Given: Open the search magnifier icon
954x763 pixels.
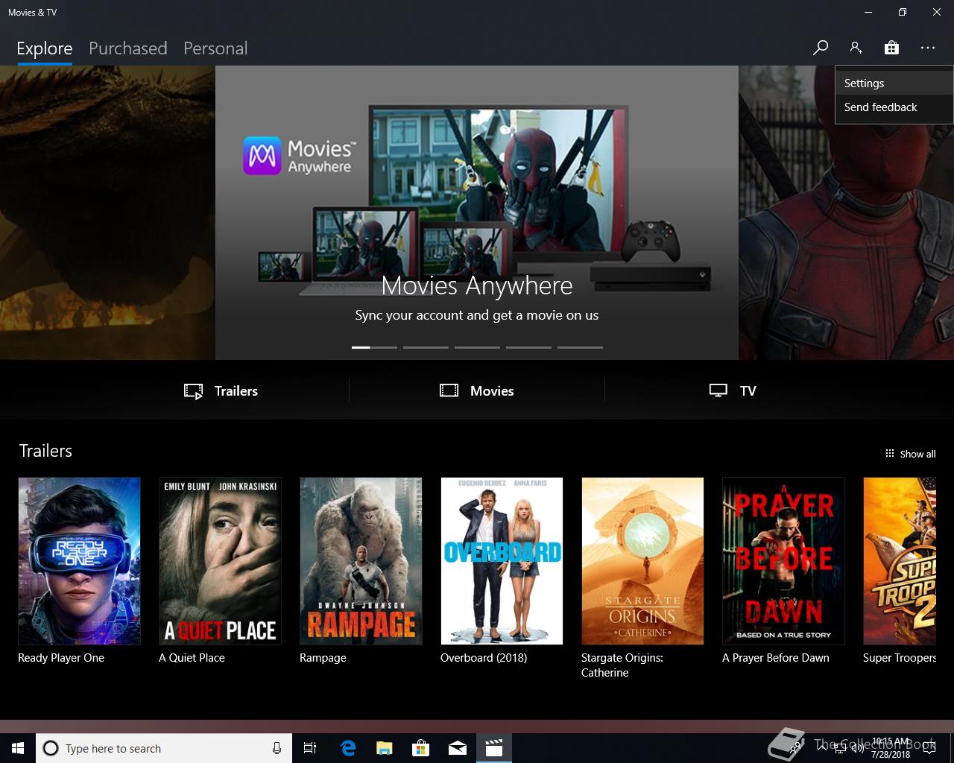Looking at the screenshot, I should [x=821, y=48].
